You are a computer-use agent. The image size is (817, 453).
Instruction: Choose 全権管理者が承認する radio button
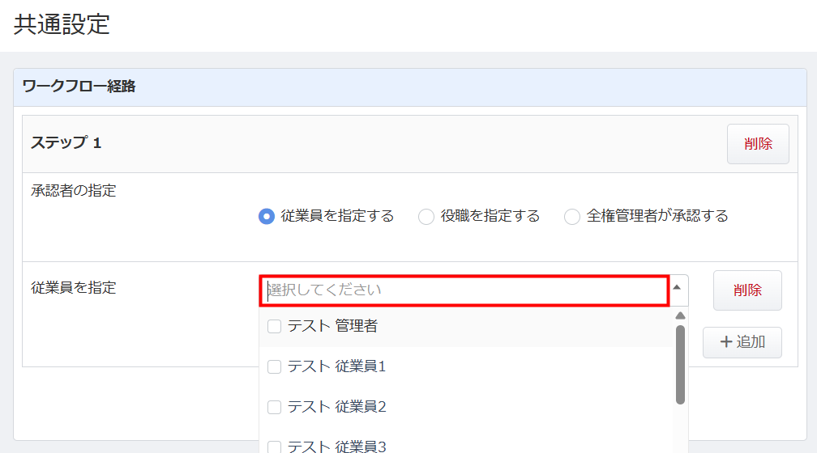pos(572,217)
